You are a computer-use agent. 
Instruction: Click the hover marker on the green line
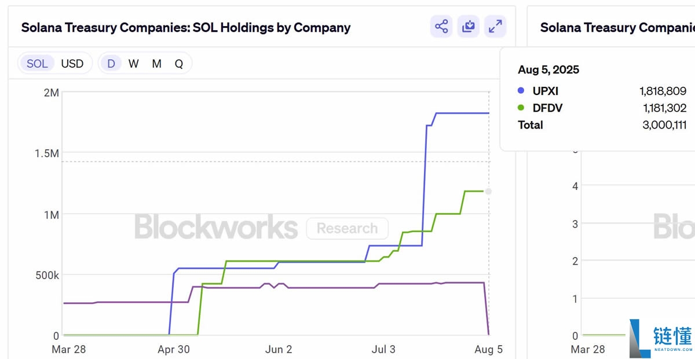click(x=488, y=191)
